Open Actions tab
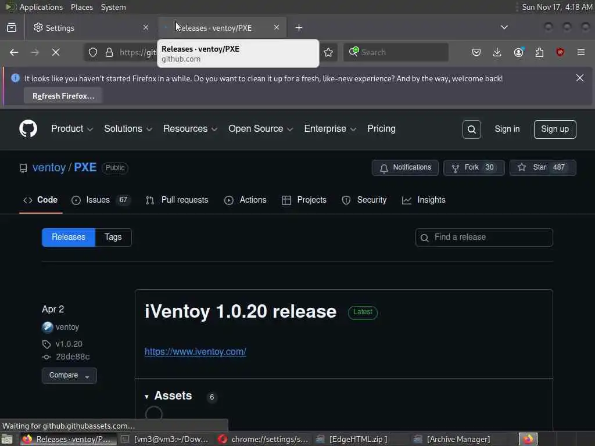 (x=245, y=200)
